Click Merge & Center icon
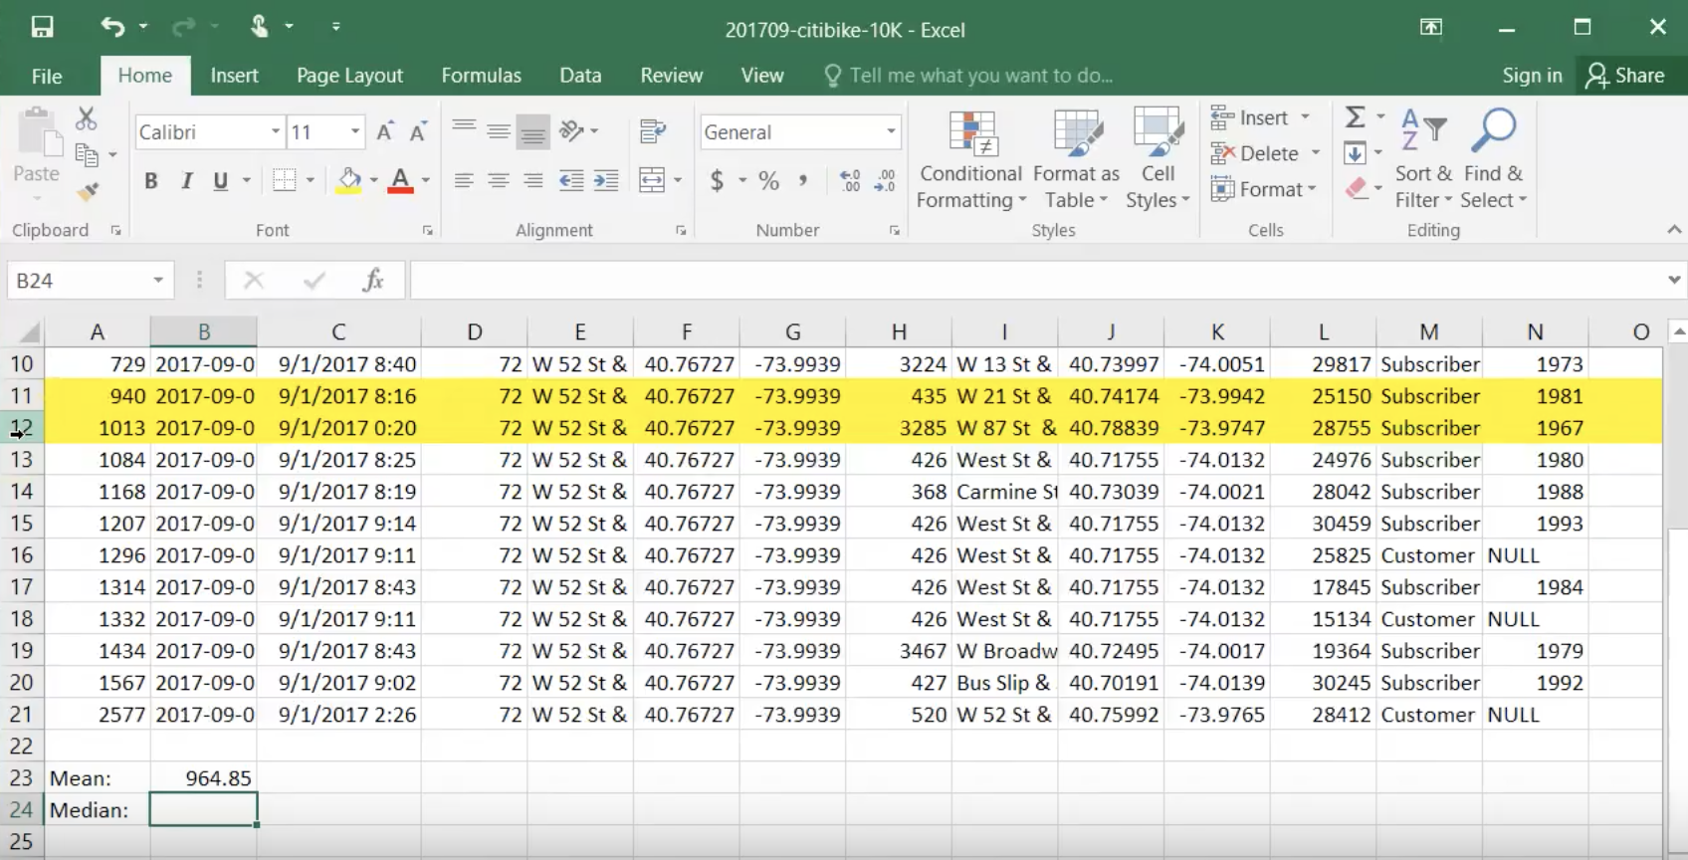 652,180
